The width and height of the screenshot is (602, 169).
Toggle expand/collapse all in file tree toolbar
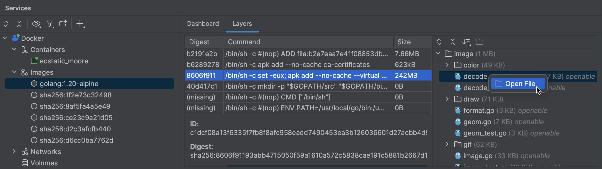(439, 41)
